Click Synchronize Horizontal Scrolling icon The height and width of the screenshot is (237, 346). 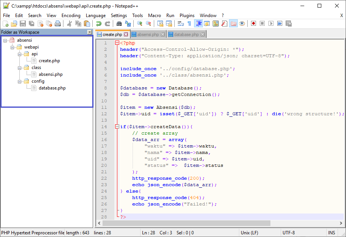[169, 24]
